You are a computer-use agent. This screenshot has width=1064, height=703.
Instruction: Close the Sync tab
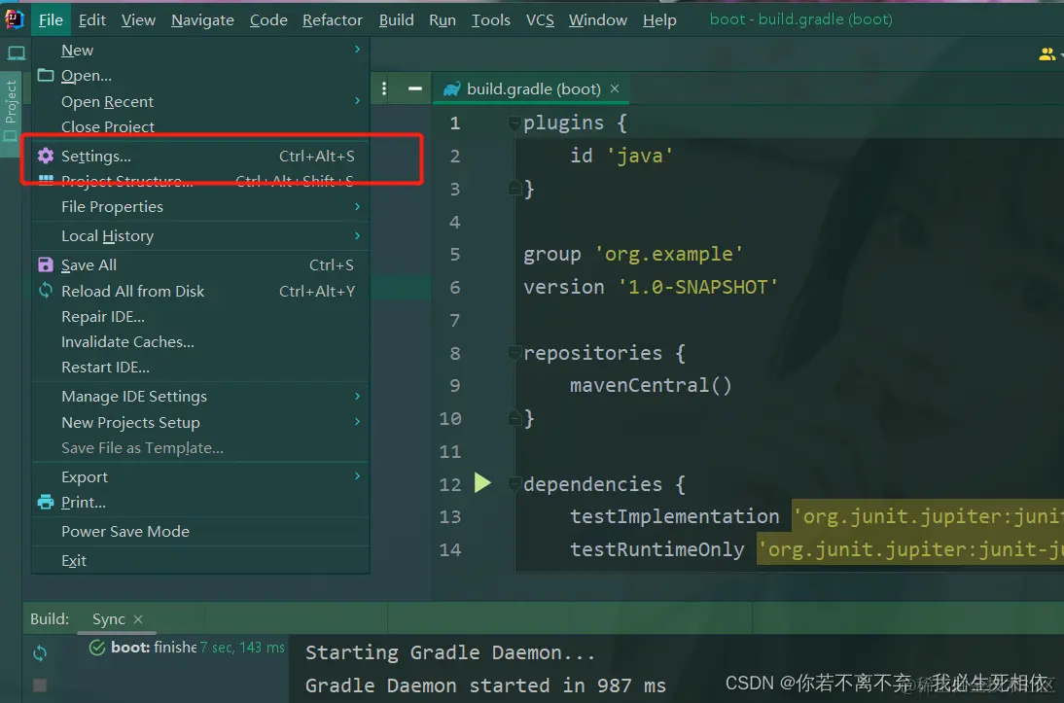[138, 618]
